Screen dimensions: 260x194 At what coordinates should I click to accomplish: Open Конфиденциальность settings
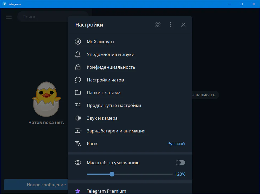pyautogui.click(x=130, y=67)
